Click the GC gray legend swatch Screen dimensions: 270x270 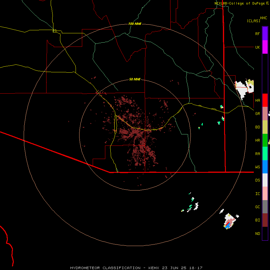tap(265, 207)
